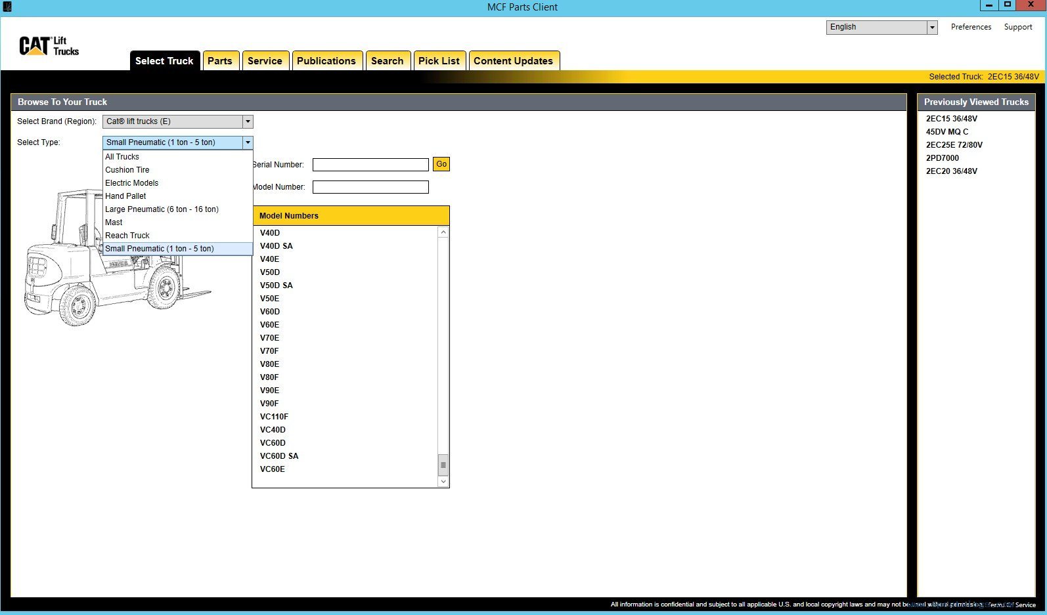Image resolution: width=1047 pixels, height=615 pixels.
Task: Open previously viewed truck 2PD7000
Action: pyautogui.click(x=943, y=158)
